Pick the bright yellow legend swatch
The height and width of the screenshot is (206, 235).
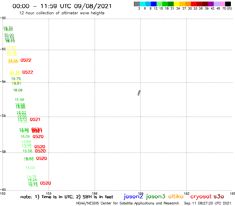[177, 4]
